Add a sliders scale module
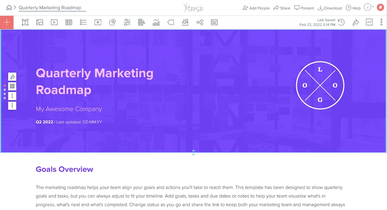Image resolution: width=387 pixels, height=210 pixels. point(127,23)
